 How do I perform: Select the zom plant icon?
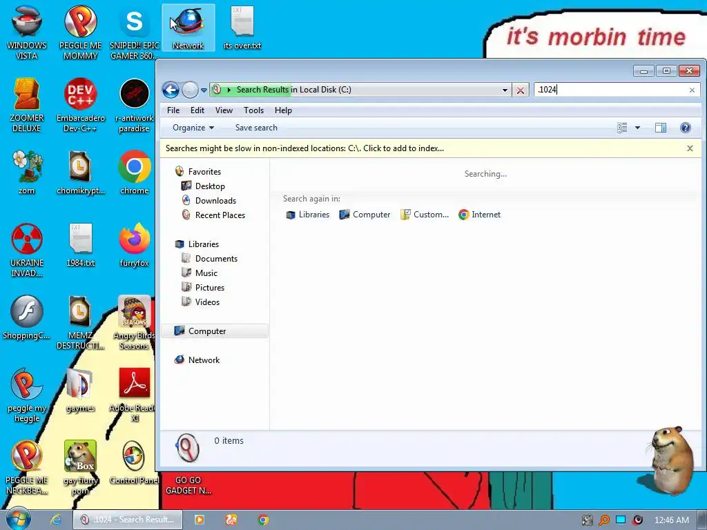tap(27, 173)
